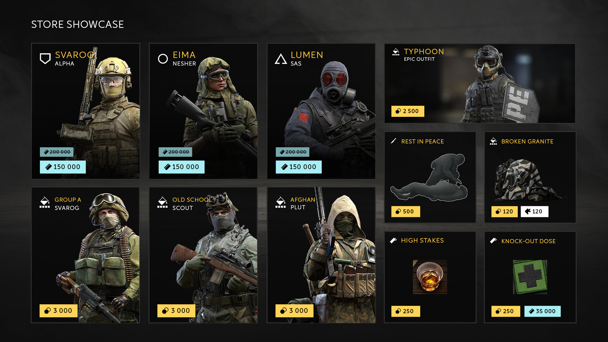Click the triangle class icon beside LUMEN
The height and width of the screenshot is (342, 608).
pyautogui.click(x=281, y=59)
